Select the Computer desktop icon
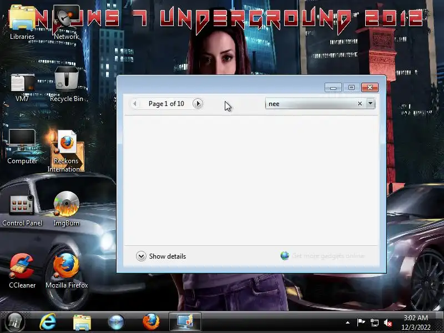444x333 pixels. tap(22, 147)
